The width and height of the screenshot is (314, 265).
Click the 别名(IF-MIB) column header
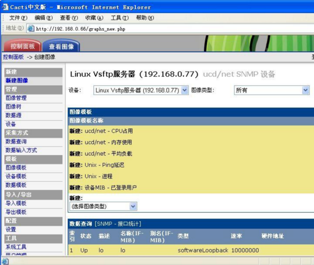(x=162, y=237)
